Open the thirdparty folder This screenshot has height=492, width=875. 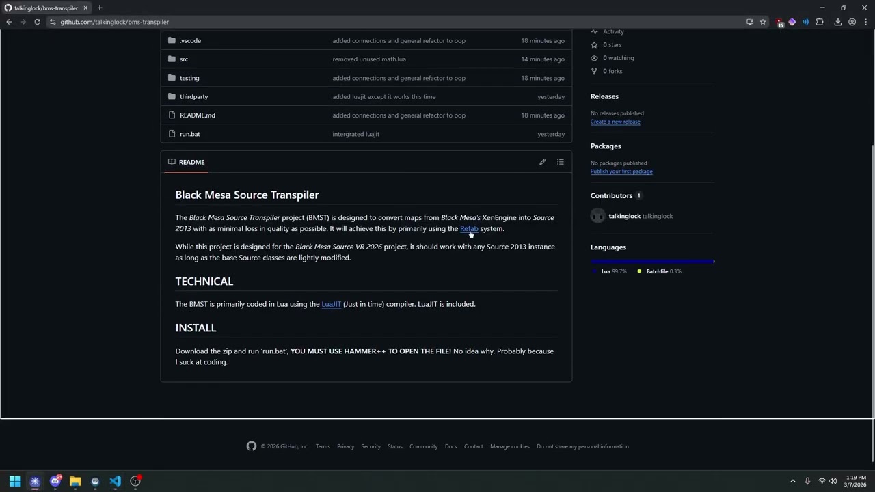point(193,96)
